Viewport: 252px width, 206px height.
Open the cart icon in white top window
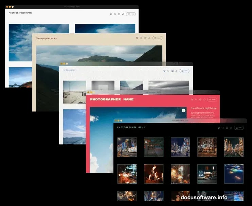111,14
